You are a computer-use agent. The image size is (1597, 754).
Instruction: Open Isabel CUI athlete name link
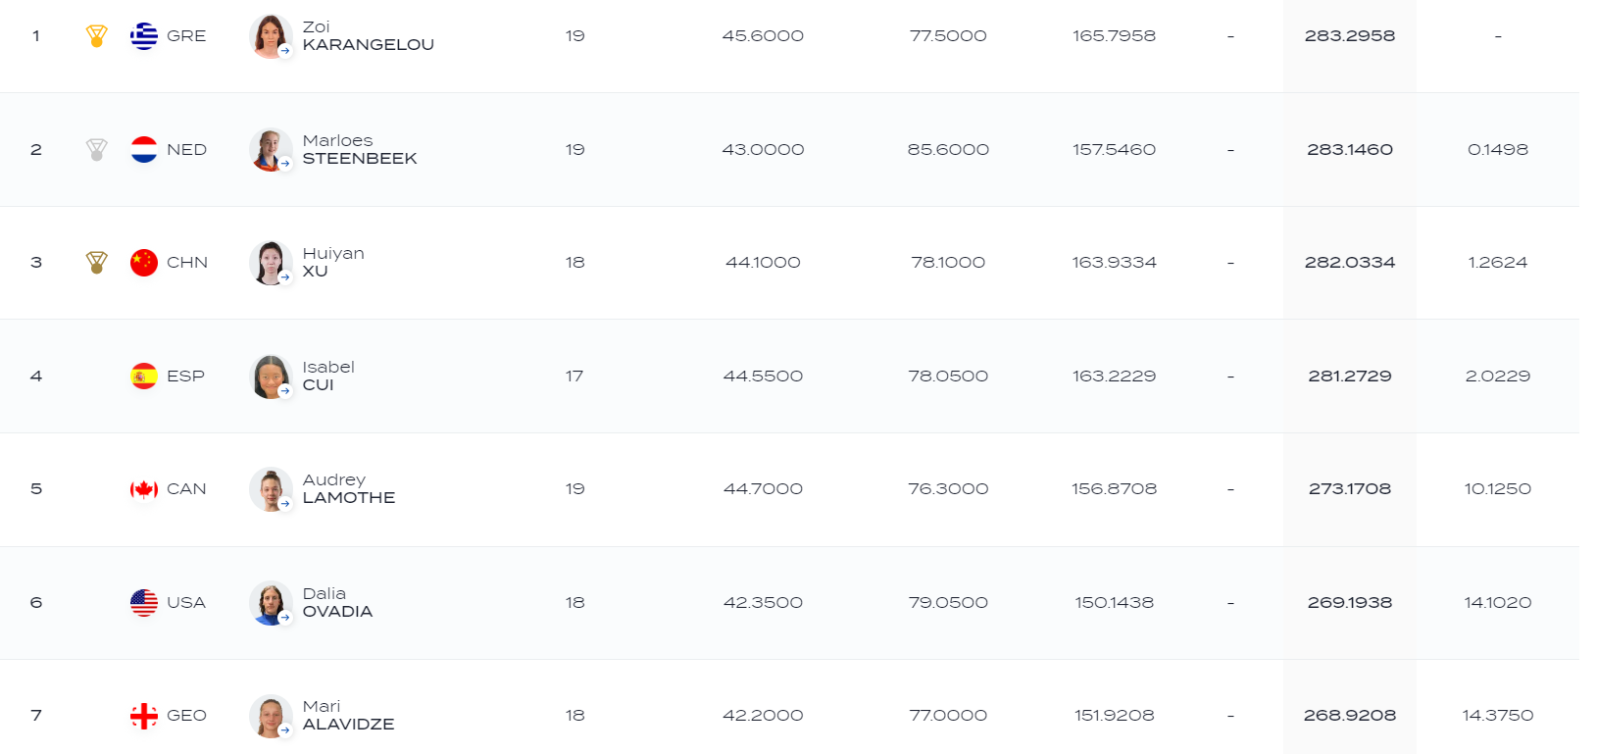pyautogui.click(x=328, y=377)
